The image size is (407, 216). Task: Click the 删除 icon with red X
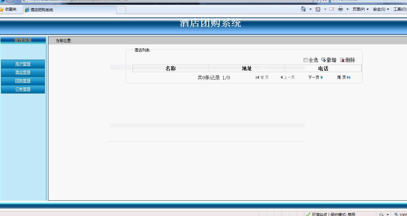342,60
